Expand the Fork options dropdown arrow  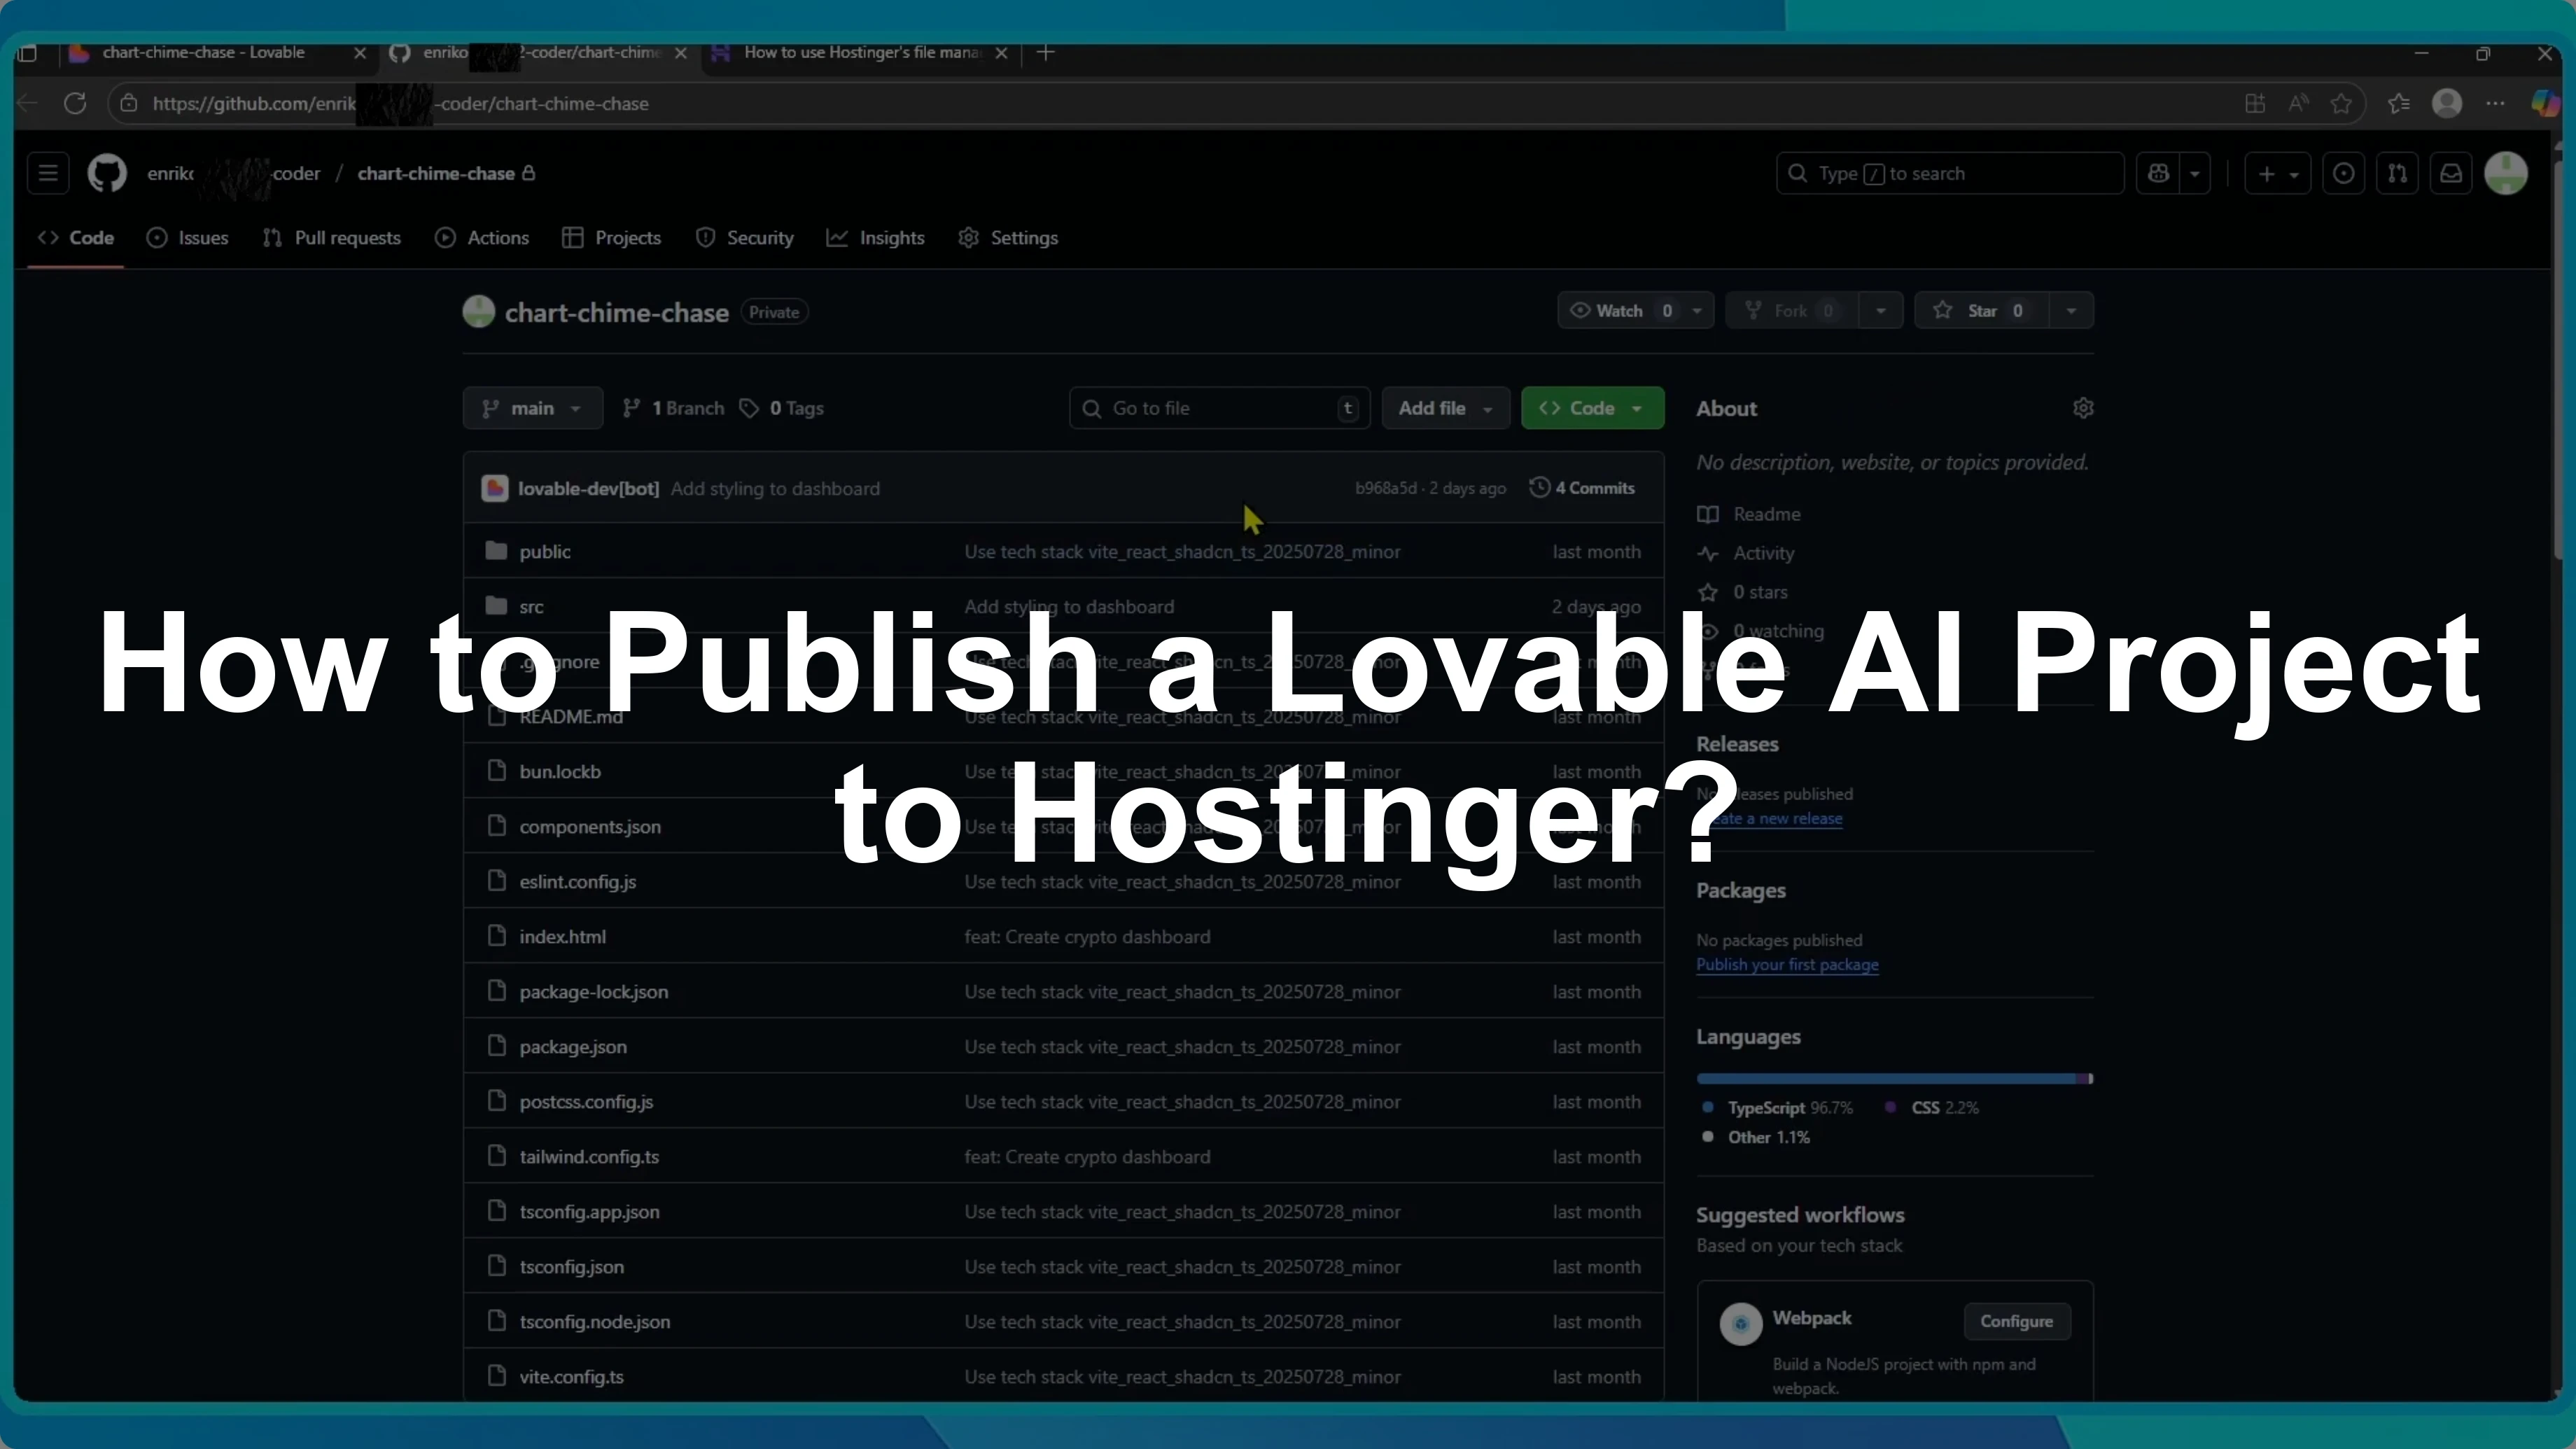[x=1881, y=311]
